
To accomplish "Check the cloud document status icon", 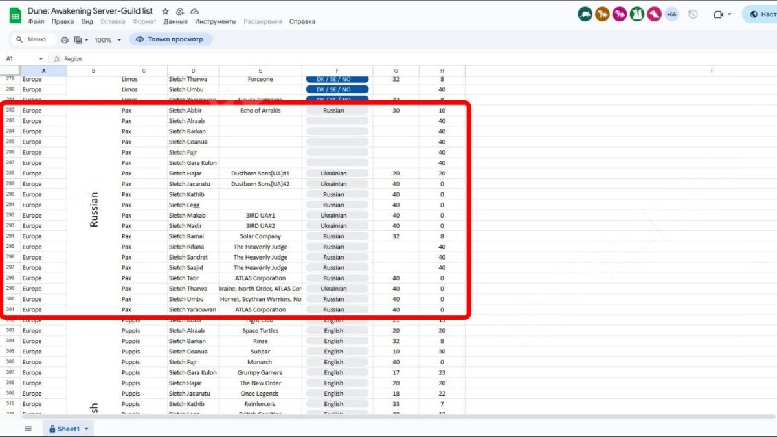I will click(195, 12).
